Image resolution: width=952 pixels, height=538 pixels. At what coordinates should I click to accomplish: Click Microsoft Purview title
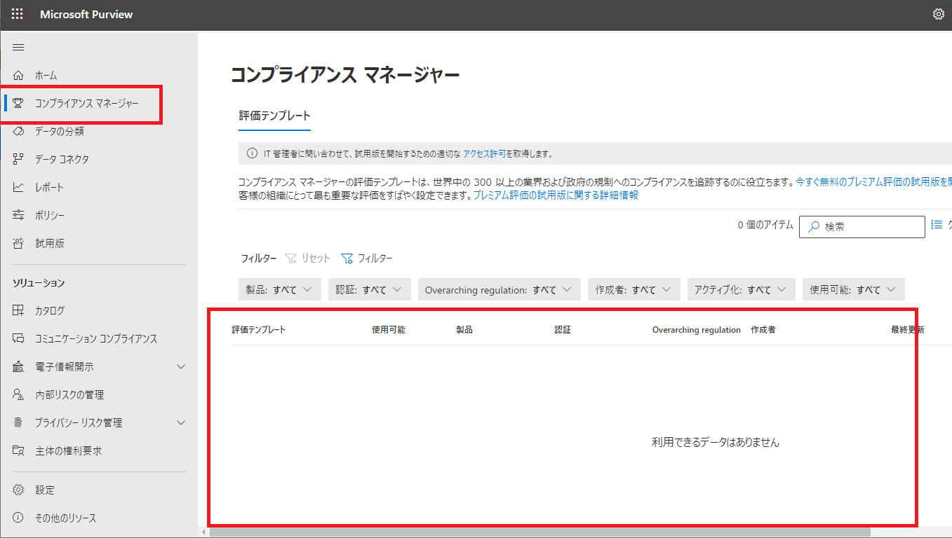86,14
